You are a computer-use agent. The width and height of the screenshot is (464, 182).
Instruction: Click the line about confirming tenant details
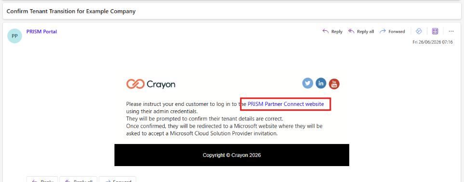(x=205, y=118)
